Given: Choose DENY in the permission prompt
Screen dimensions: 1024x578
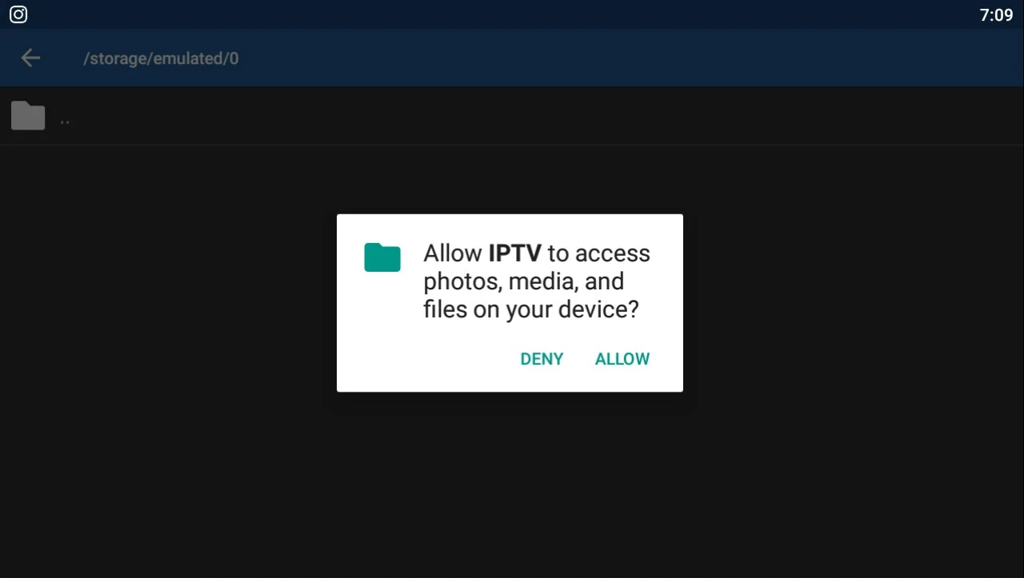Looking at the screenshot, I should click(x=542, y=359).
